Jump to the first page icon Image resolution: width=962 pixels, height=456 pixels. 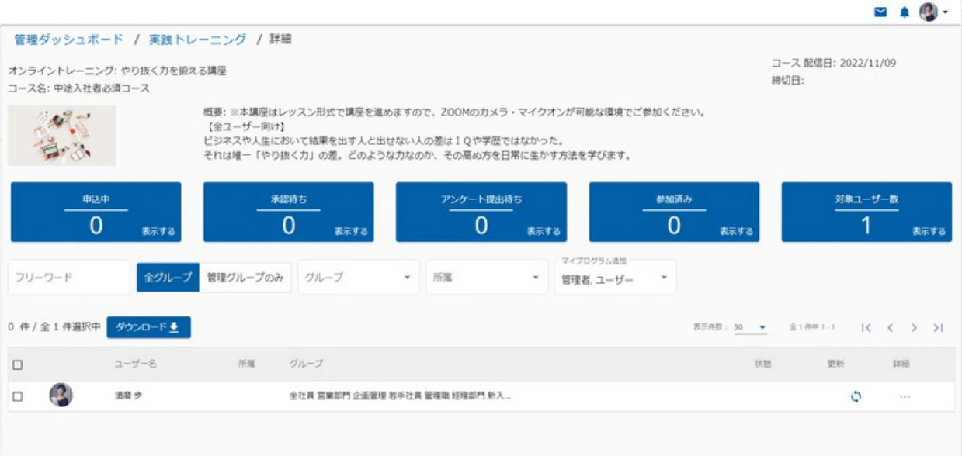[866, 328]
